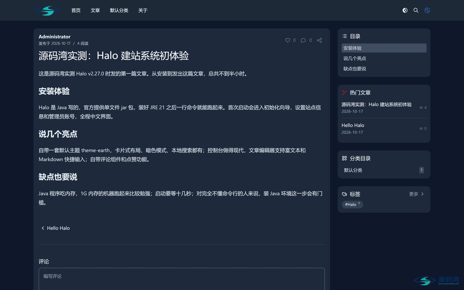Click the 标签 tag icon
Viewport: 464px width, 290px height.
(345, 194)
